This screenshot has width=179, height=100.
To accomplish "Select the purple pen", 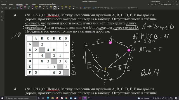I will (32, 7).
